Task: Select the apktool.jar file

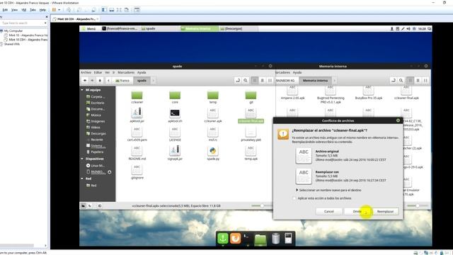Action: coord(137,115)
